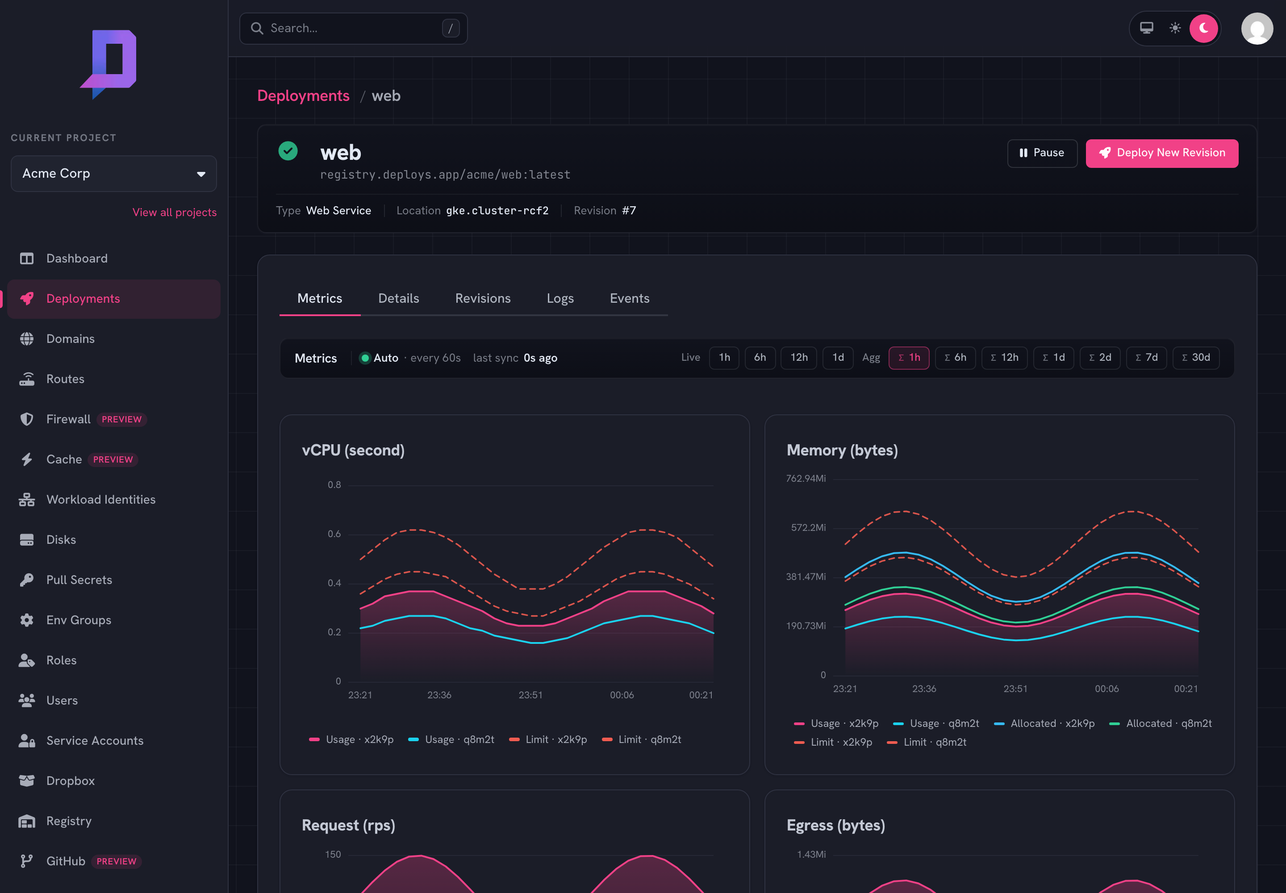Image resolution: width=1286 pixels, height=893 pixels.
Task: Select Live 1d range
Action: pos(838,358)
